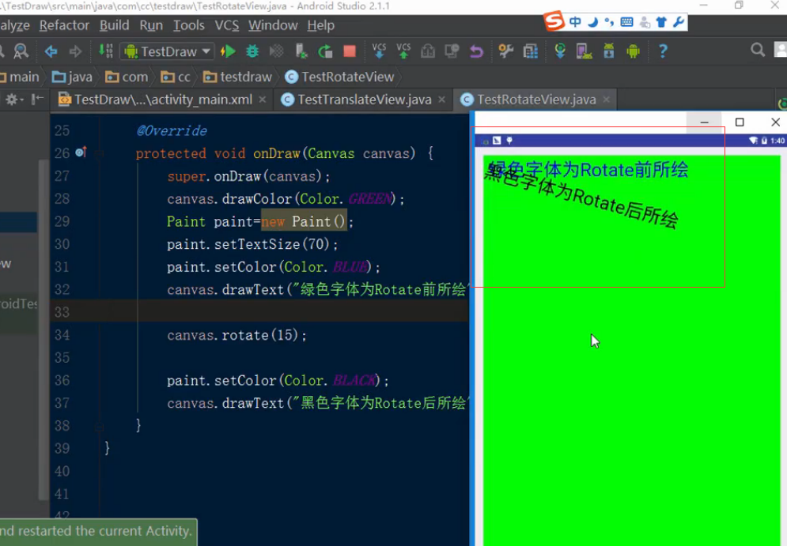Click the VCS Commit Changes icon
787x546 pixels.
click(403, 51)
